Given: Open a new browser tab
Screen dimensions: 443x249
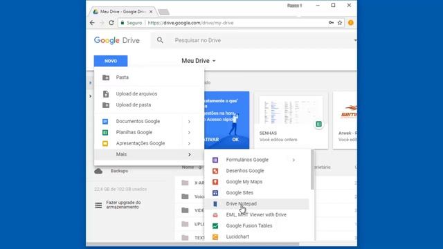Looking at the screenshot, I should [163, 12].
